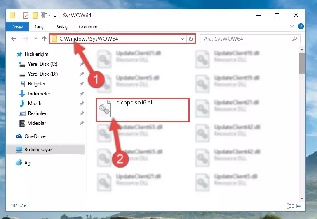Click the pin icon next to Müzik
Screen dimensions: 317x219
click(x=82, y=104)
